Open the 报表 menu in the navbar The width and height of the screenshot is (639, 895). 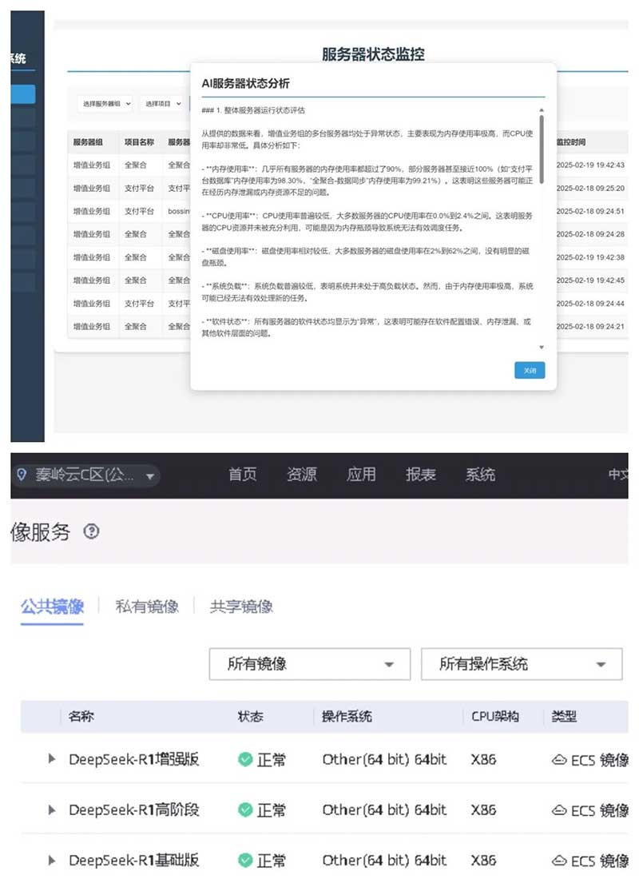pyautogui.click(x=421, y=473)
